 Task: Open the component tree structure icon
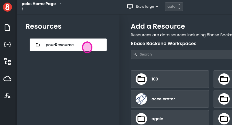(7, 62)
